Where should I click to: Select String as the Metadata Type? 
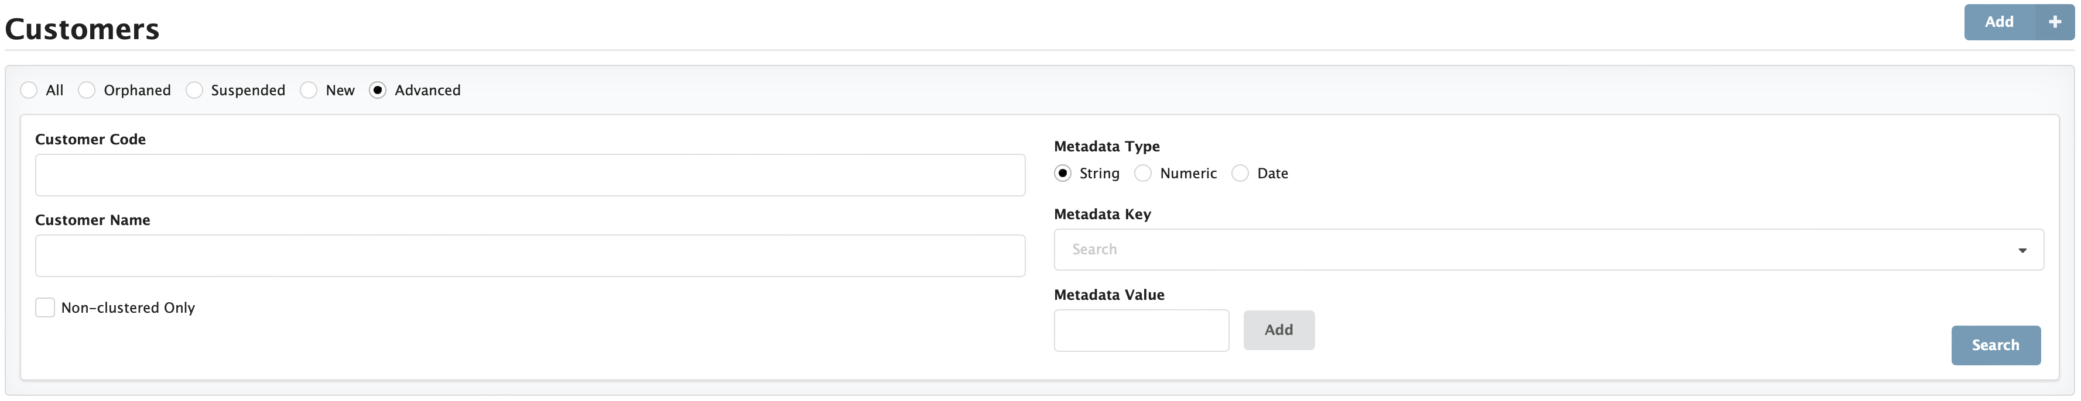1062,172
